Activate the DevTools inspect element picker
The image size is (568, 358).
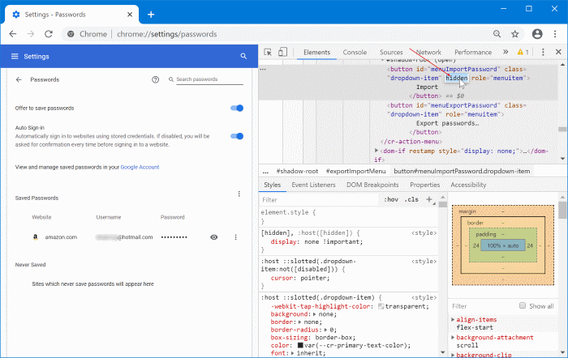coord(269,53)
